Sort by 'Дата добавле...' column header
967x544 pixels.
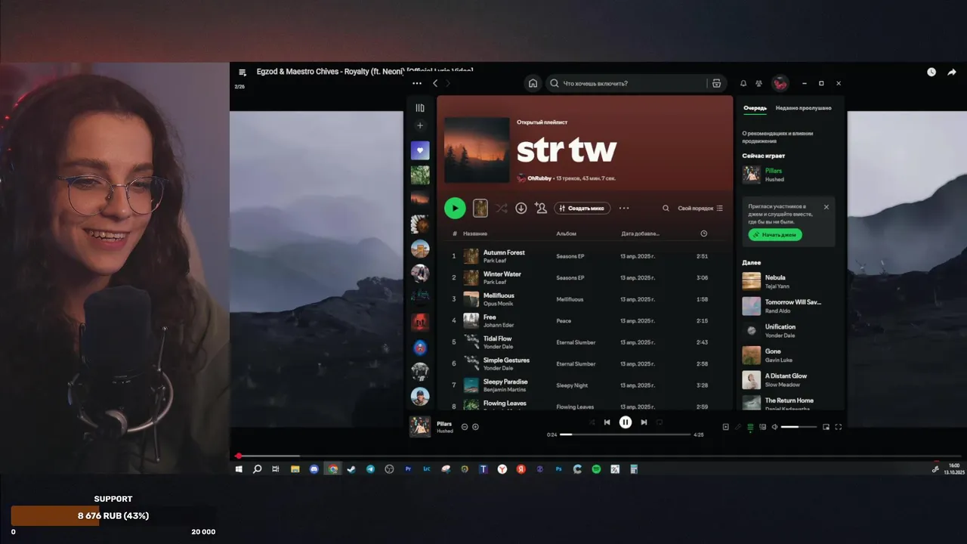click(640, 233)
